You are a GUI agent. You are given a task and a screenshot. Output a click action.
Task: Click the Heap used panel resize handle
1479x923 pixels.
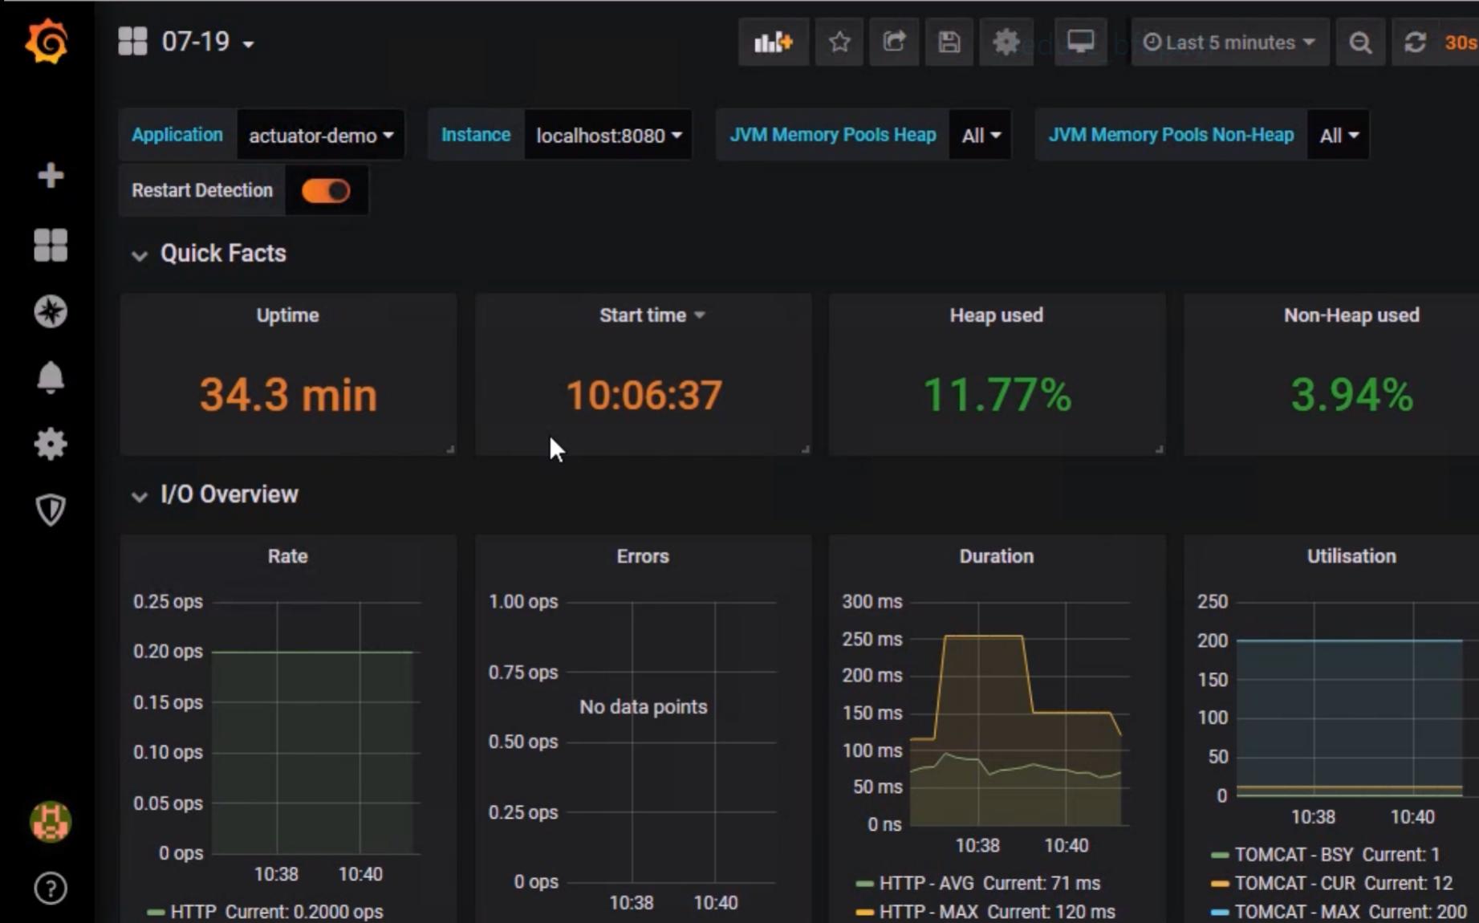[x=1159, y=449]
